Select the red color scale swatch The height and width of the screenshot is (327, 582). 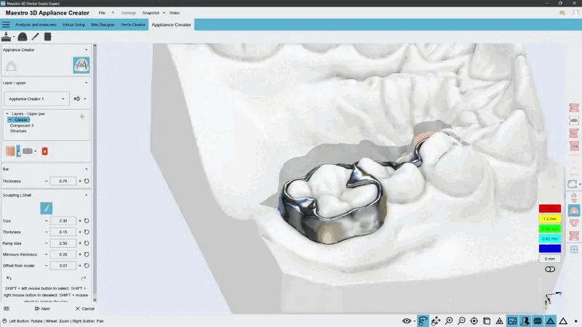pyautogui.click(x=550, y=209)
